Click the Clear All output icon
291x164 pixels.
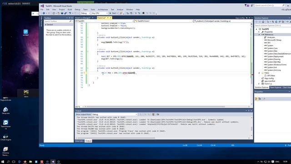153,114
